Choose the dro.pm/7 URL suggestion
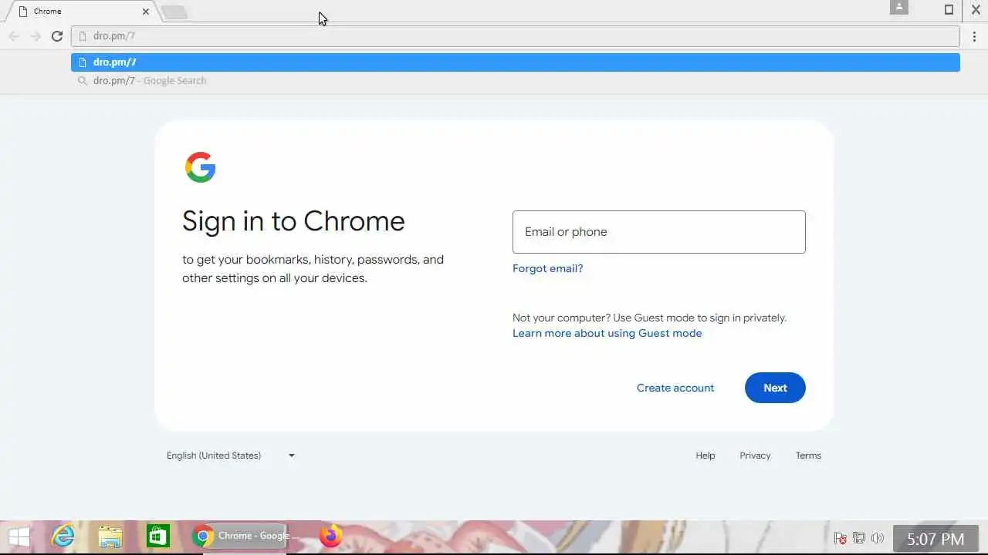The image size is (988, 555). [516, 62]
